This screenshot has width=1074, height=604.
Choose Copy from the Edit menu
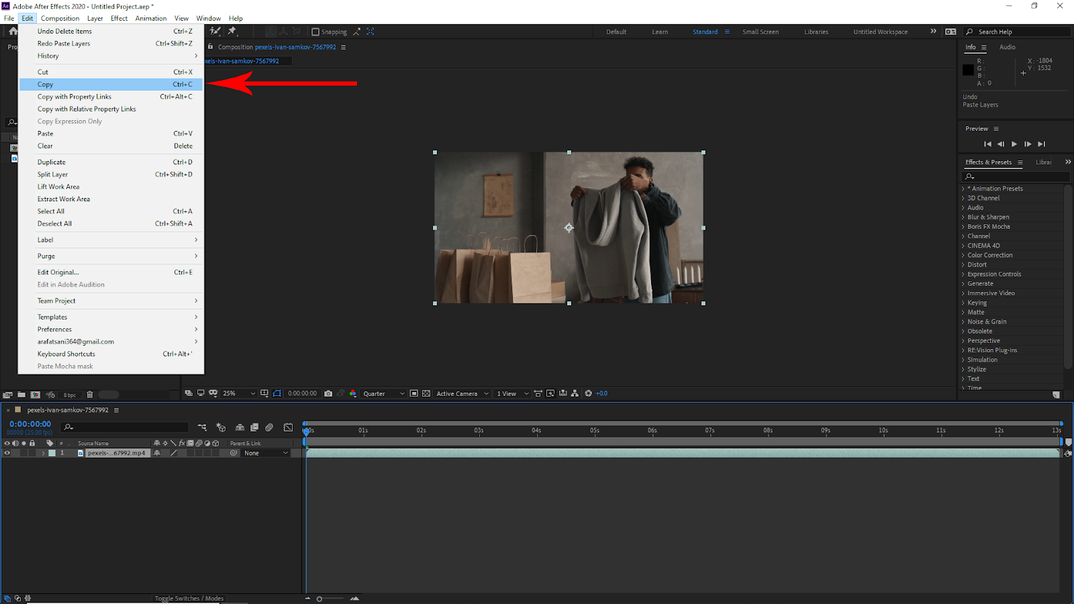(x=46, y=85)
